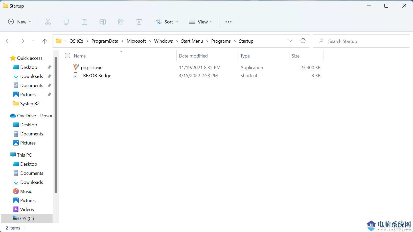Click Programs breadcrumb segment

(221, 41)
